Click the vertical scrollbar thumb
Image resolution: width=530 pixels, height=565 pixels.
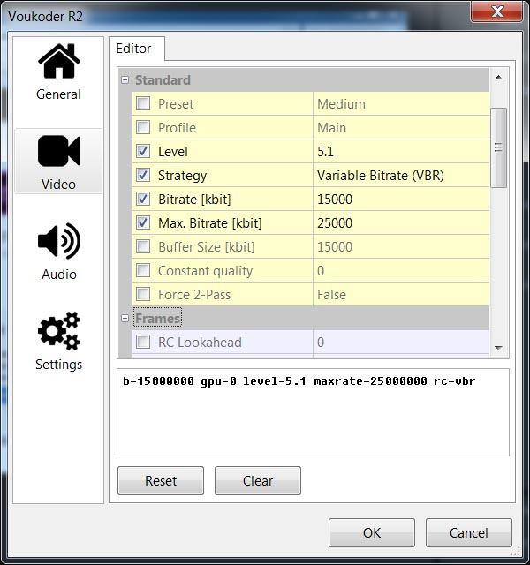pos(498,147)
